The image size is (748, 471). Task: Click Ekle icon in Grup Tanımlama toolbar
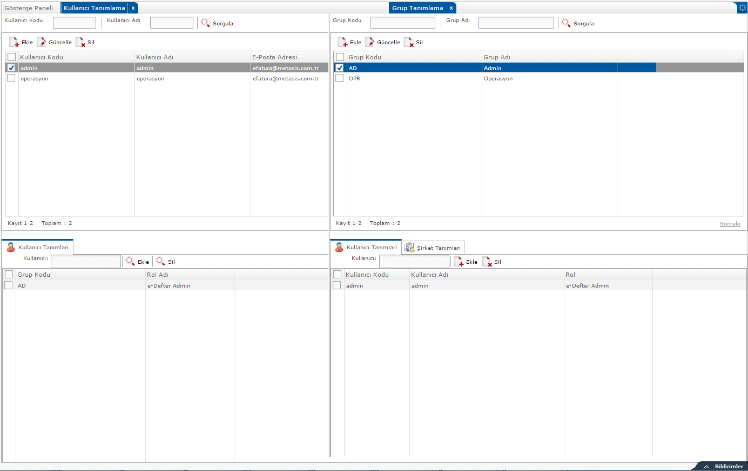[x=342, y=42]
